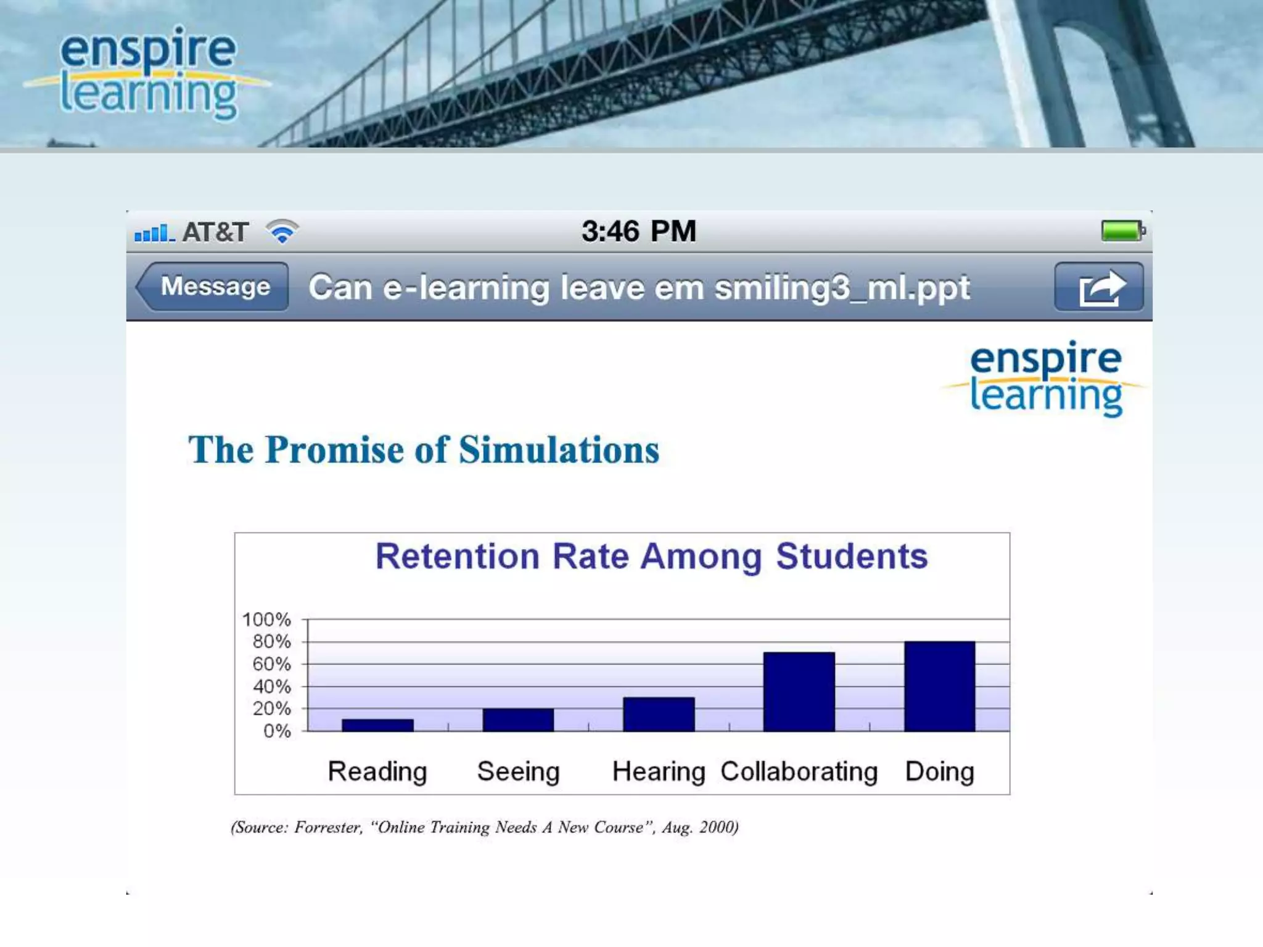1263x947 pixels.
Task: Click Retention Rate Among Students chart title
Action: pos(651,556)
